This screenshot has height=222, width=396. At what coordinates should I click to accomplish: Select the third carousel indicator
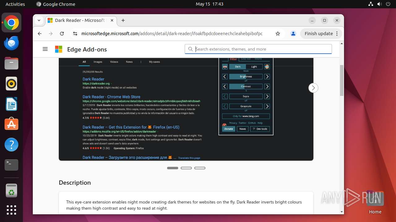pyautogui.click(x=200, y=168)
